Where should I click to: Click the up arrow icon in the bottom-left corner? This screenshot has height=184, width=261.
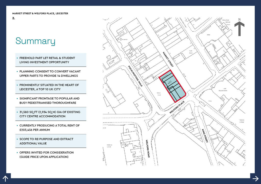click(x=5, y=178)
